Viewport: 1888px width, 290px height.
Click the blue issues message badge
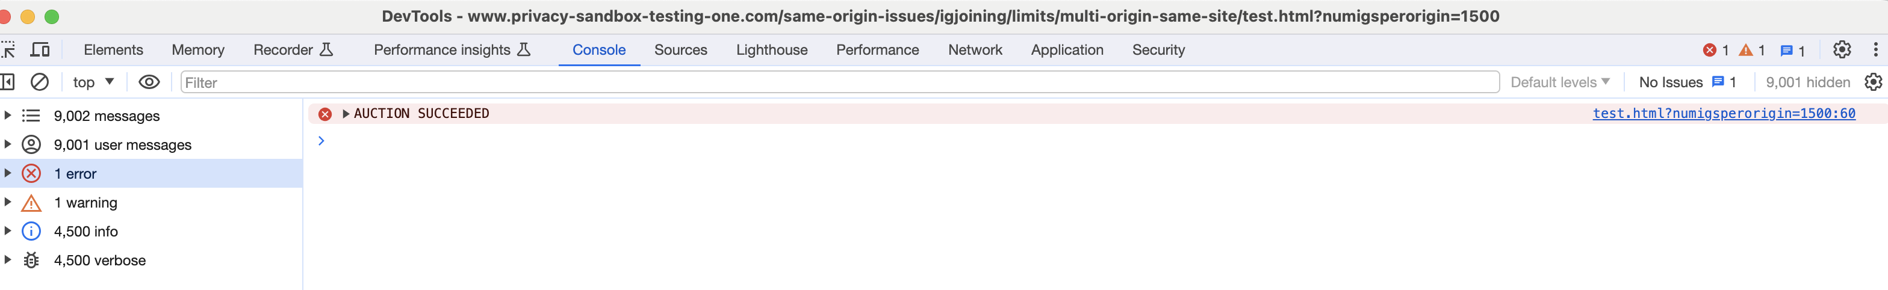[x=1792, y=50]
